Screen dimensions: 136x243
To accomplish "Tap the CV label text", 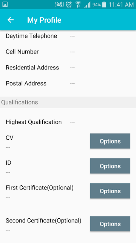I will pos(9,138).
